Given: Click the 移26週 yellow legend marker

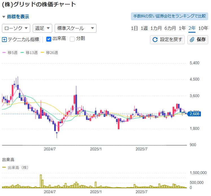Looking at the screenshot, I should pyautogui.click(x=43, y=53).
